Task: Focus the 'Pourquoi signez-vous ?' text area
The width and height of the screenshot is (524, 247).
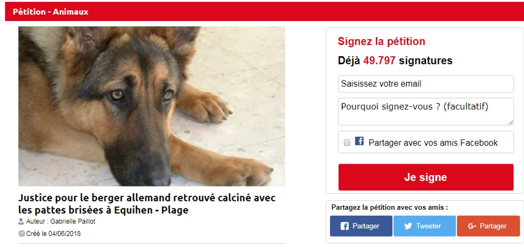Action: coord(426,111)
